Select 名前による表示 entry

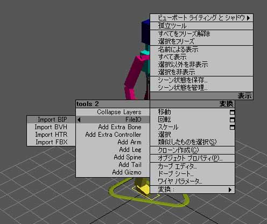pos(201,50)
